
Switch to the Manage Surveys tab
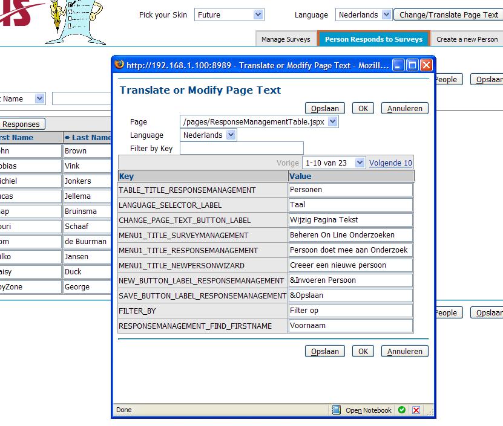pos(286,39)
